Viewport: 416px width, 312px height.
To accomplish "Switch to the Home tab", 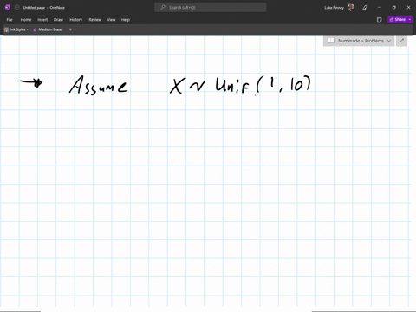I will (26, 20).
